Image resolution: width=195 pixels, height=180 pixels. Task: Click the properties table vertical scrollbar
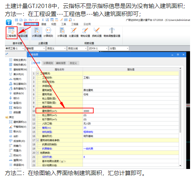(180, 101)
